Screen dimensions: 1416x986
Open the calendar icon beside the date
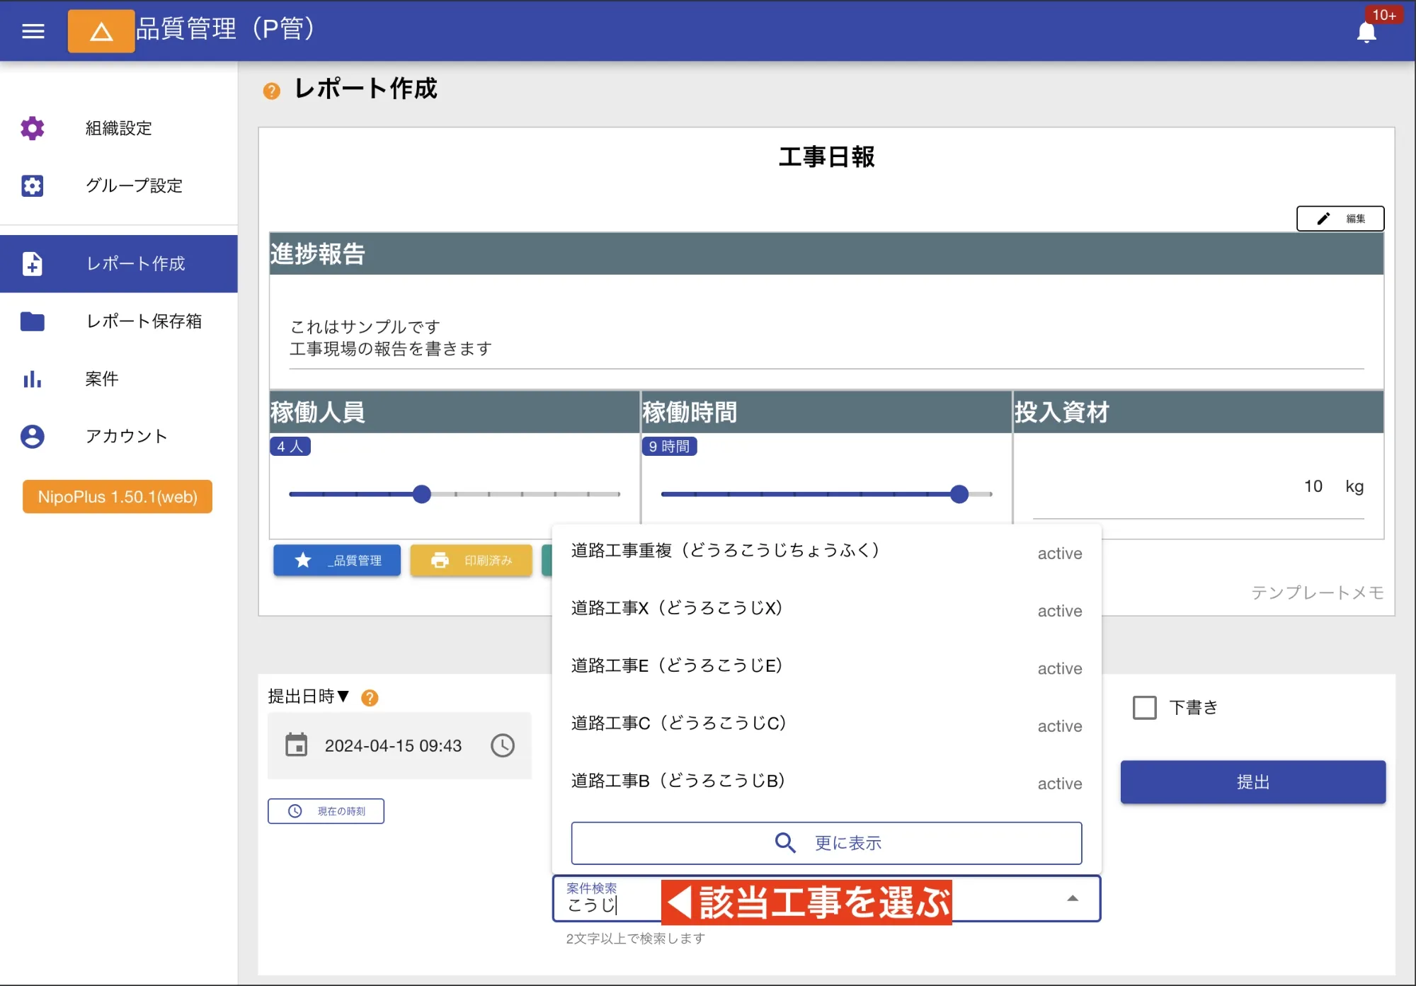(x=297, y=745)
